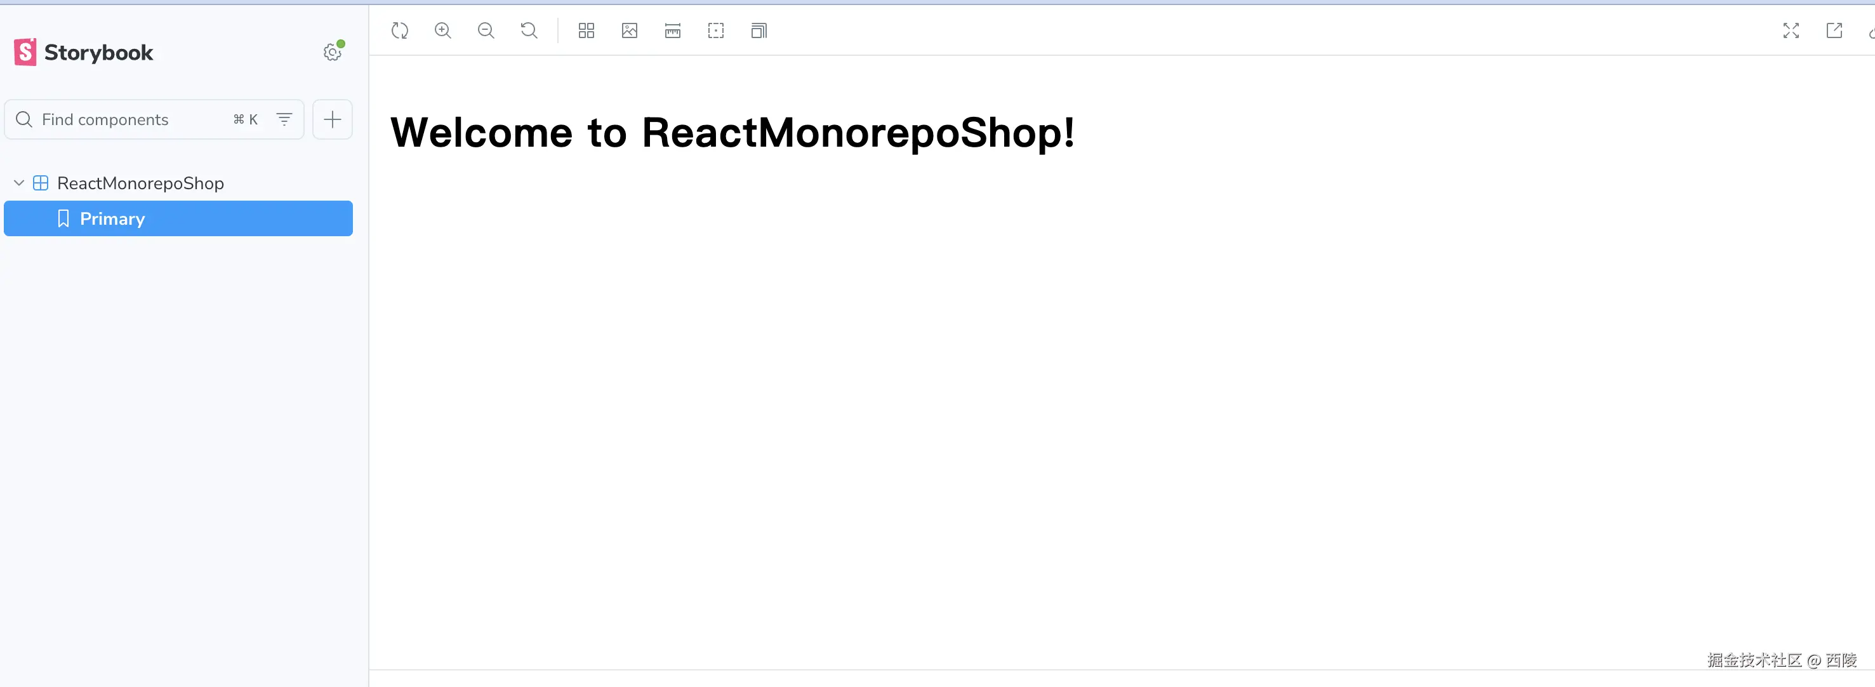Toggle the measure ruler tool

(673, 30)
